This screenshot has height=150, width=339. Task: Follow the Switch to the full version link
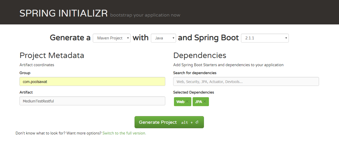click(124, 133)
